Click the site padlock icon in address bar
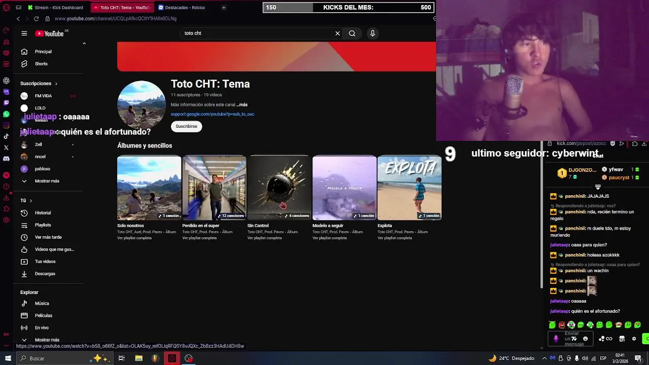649x365 pixels. pyautogui.click(x=47, y=19)
